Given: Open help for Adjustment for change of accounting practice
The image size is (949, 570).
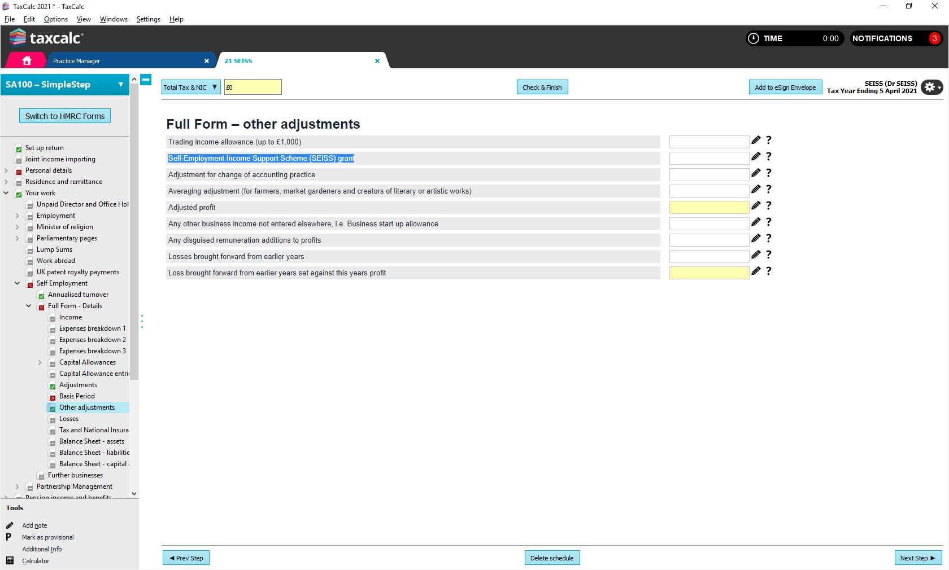Looking at the screenshot, I should (x=769, y=173).
